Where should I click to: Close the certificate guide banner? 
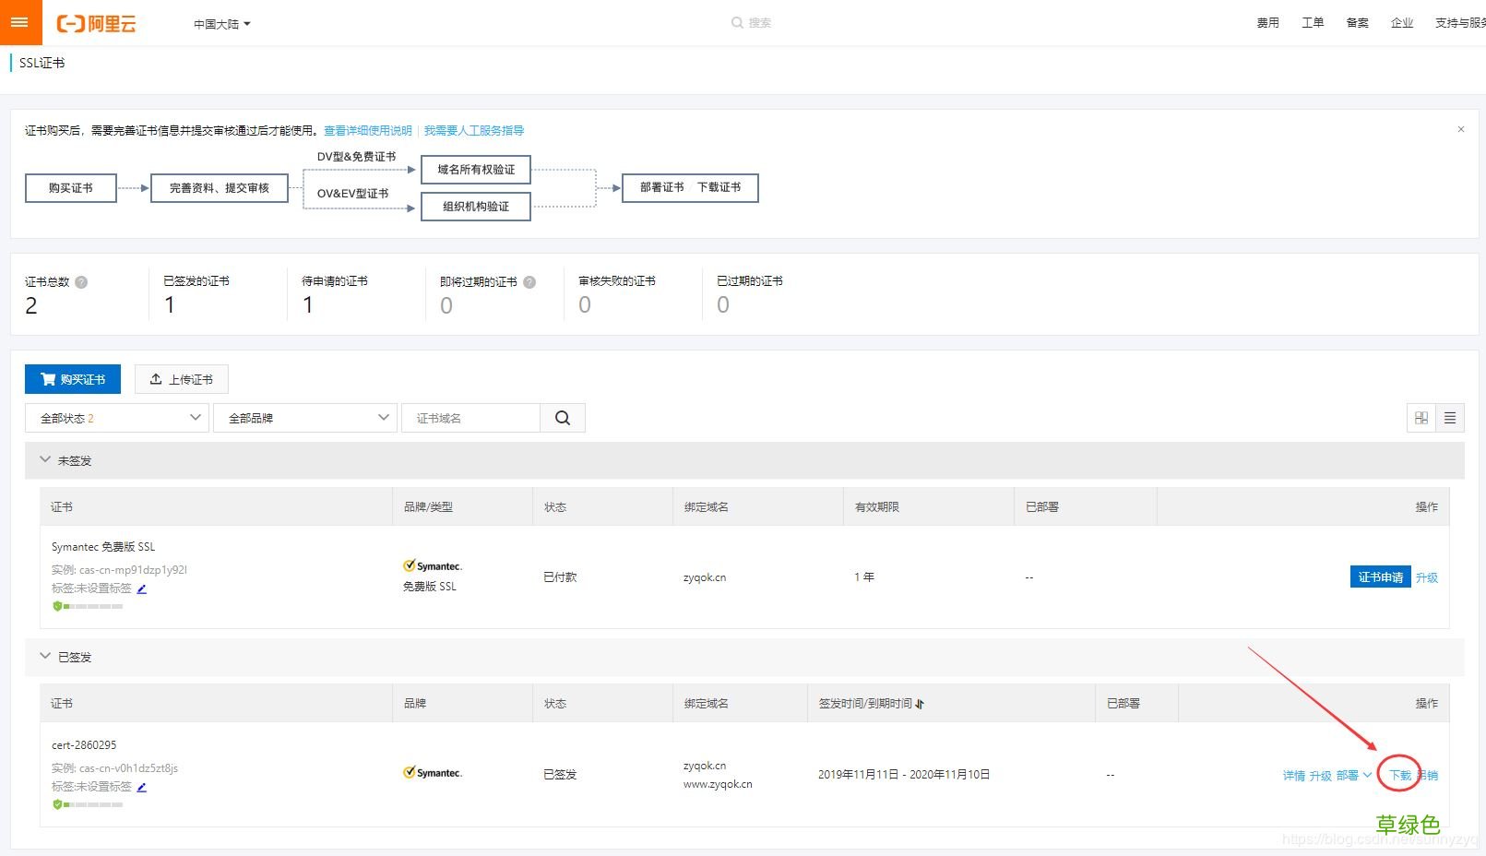1461,129
